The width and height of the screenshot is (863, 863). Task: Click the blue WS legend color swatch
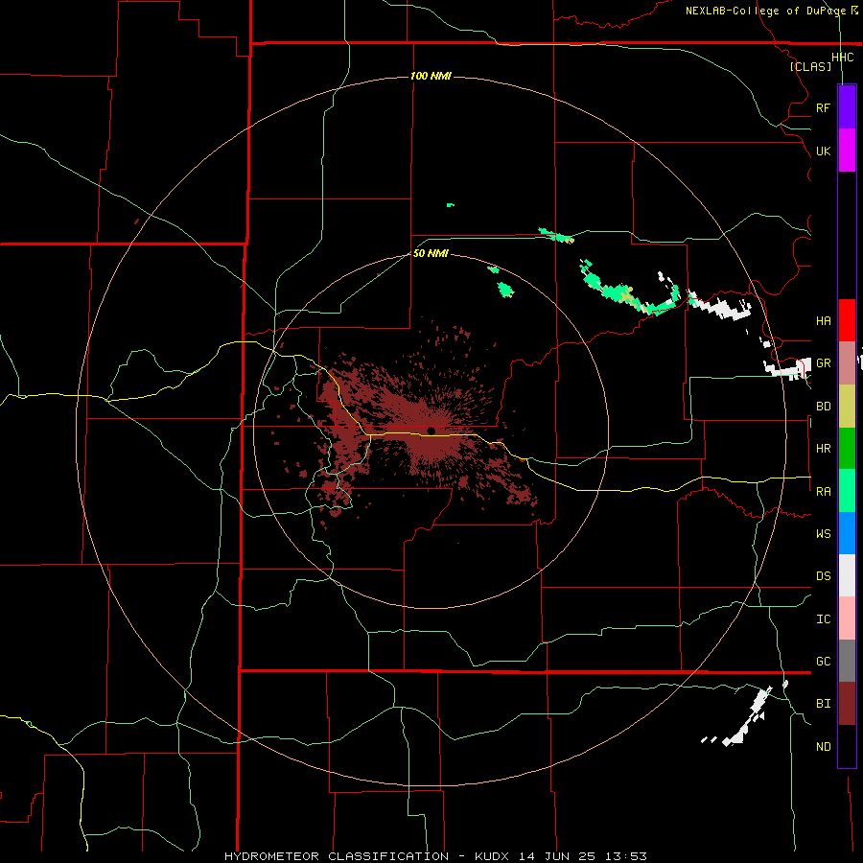pos(847,533)
